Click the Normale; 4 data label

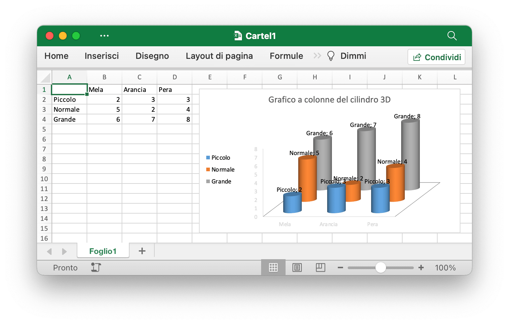[392, 161]
